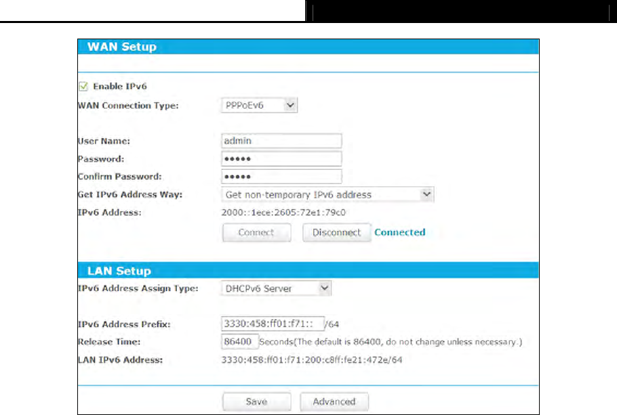The image size is (617, 415).
Task: Click the /64 prefix length text
Action: [x=332, y=324]
